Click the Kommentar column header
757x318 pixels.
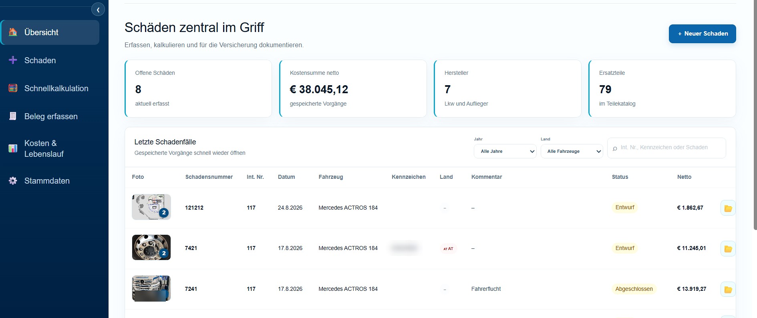point(487,177)
